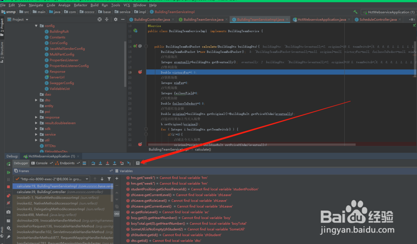Click the Step Over icon
The height and width of the screenshot is (244, 417).
pos(93,163)
